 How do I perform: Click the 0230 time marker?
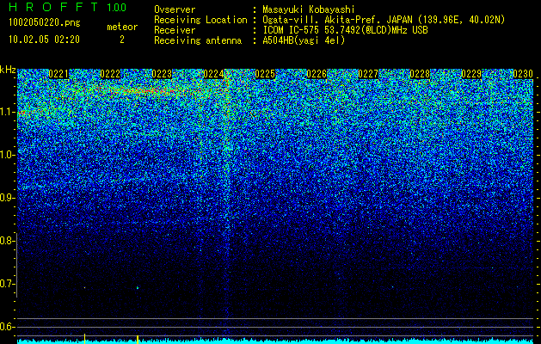coord(523,74)
